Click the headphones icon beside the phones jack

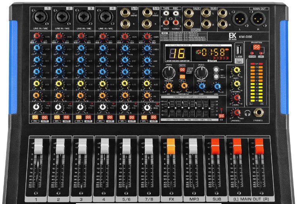click(247, 113)
